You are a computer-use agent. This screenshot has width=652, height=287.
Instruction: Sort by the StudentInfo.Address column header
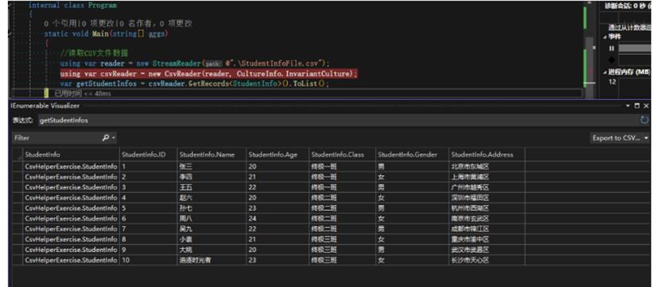[x=487, y=155]
